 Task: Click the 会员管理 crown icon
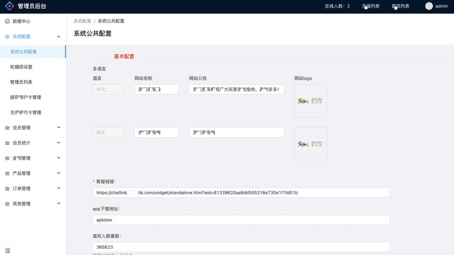[7, 128]
